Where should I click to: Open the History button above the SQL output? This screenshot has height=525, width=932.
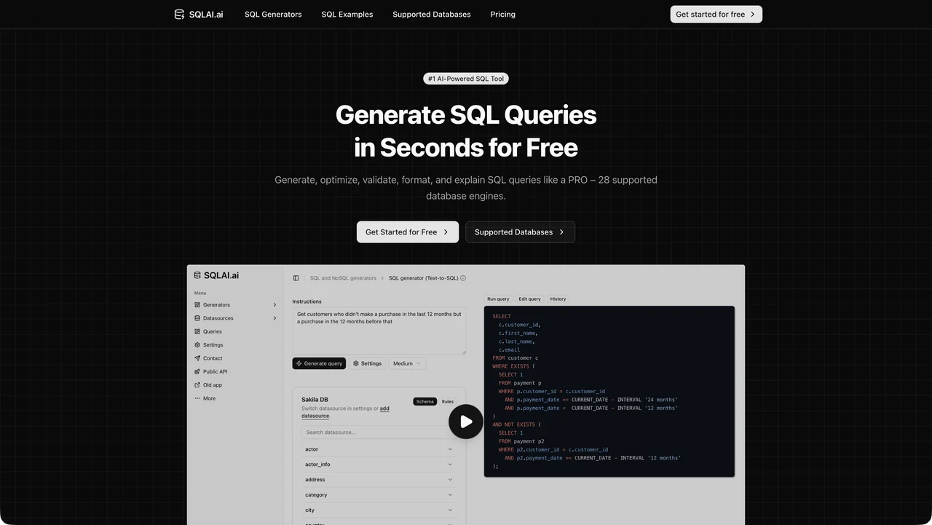pos(558,299)
